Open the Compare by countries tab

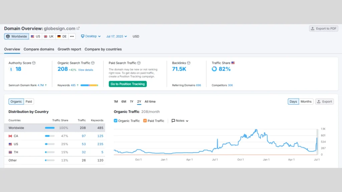tap(103, 49)
